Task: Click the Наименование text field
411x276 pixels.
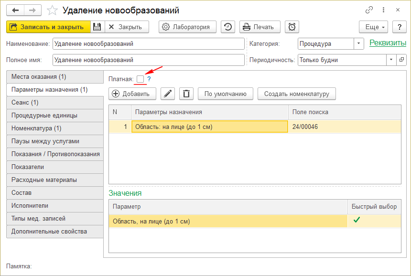Action: tap(148, 44)
